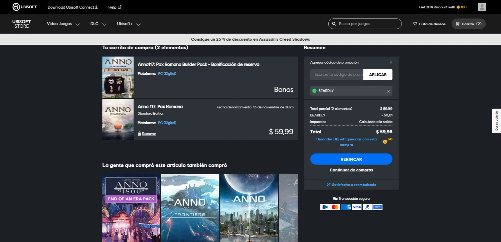The image size is (501, 242).
Task: Click the Ubisoft units coin icon showing 60
Action: [x=385, y=142]
